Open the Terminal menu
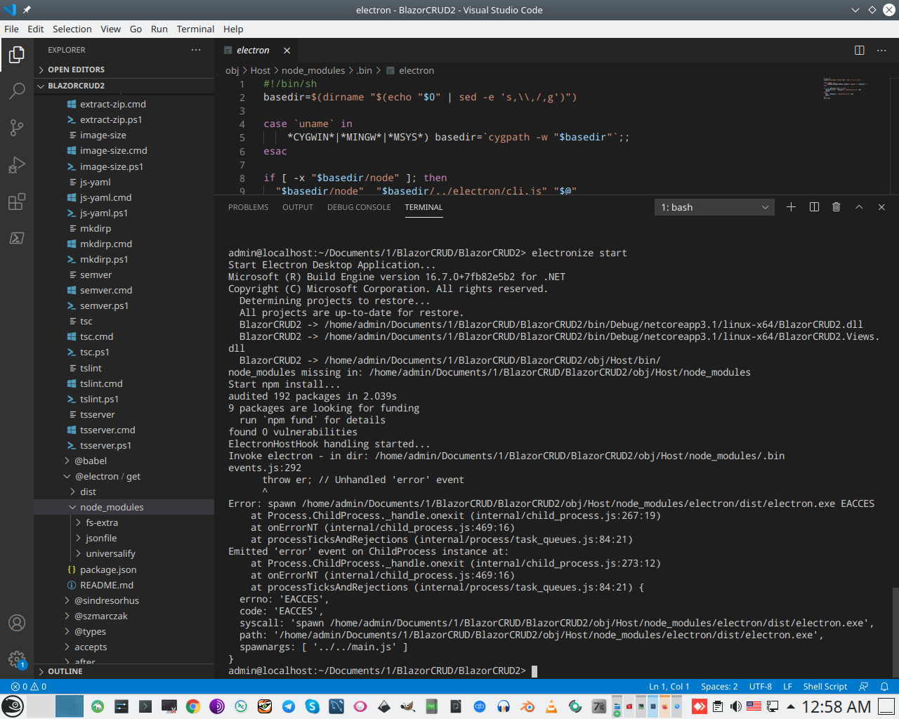Viewport: 899px width, 719px height. click(x=195, y=29)
